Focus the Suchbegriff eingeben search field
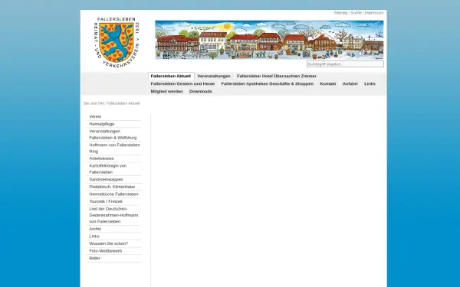Viewport: 460px width, 287px height. coord(345,64)
